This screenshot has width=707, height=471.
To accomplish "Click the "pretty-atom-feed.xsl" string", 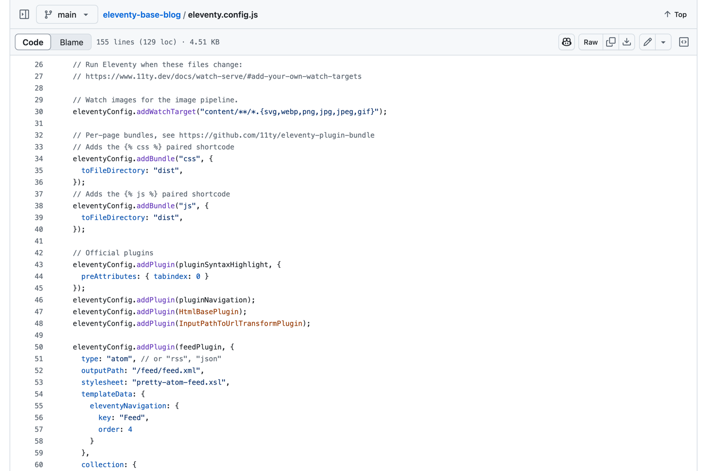I will point(179,383).
